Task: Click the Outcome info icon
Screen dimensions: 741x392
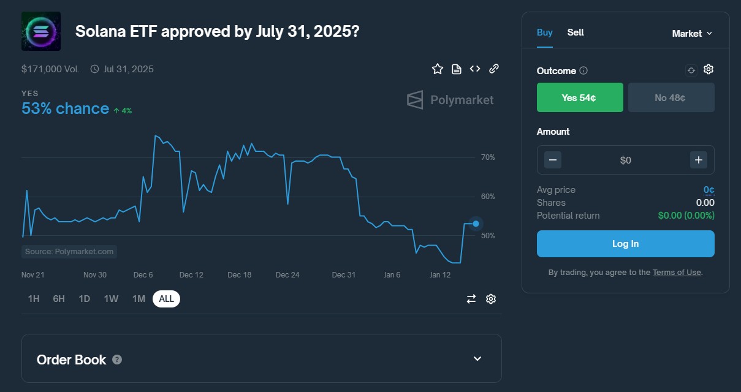Action: click(x=583, y=71)
